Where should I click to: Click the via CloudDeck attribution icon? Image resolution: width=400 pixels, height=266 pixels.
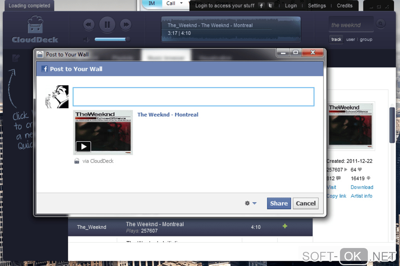(77, 161)
